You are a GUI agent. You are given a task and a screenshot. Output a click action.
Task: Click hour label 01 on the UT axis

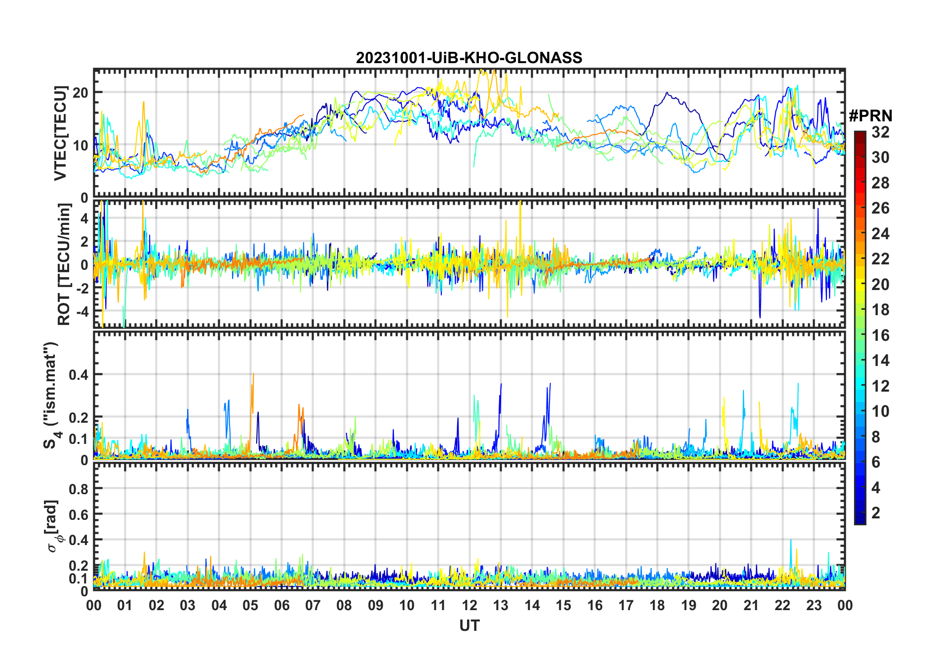[x=125, y=606]
